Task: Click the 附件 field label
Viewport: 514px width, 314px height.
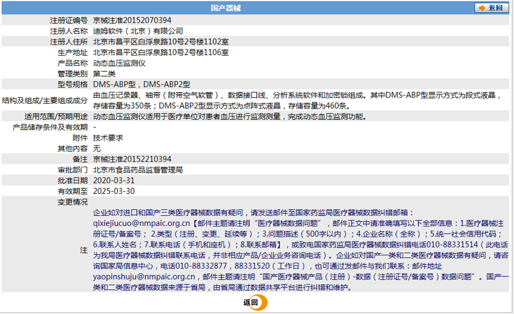Action: [80, 138]
